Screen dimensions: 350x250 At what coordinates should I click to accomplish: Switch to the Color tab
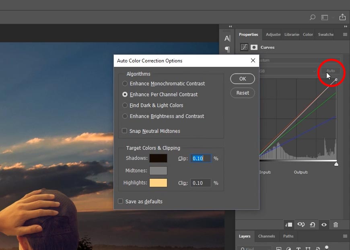[308, 34]
